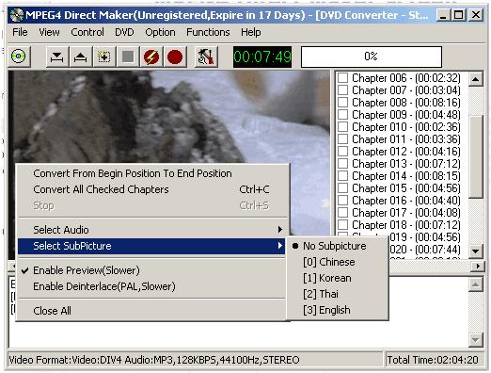This screenshot has width=491, height=373.
Task: Open the Option menu
Action: 160,32
